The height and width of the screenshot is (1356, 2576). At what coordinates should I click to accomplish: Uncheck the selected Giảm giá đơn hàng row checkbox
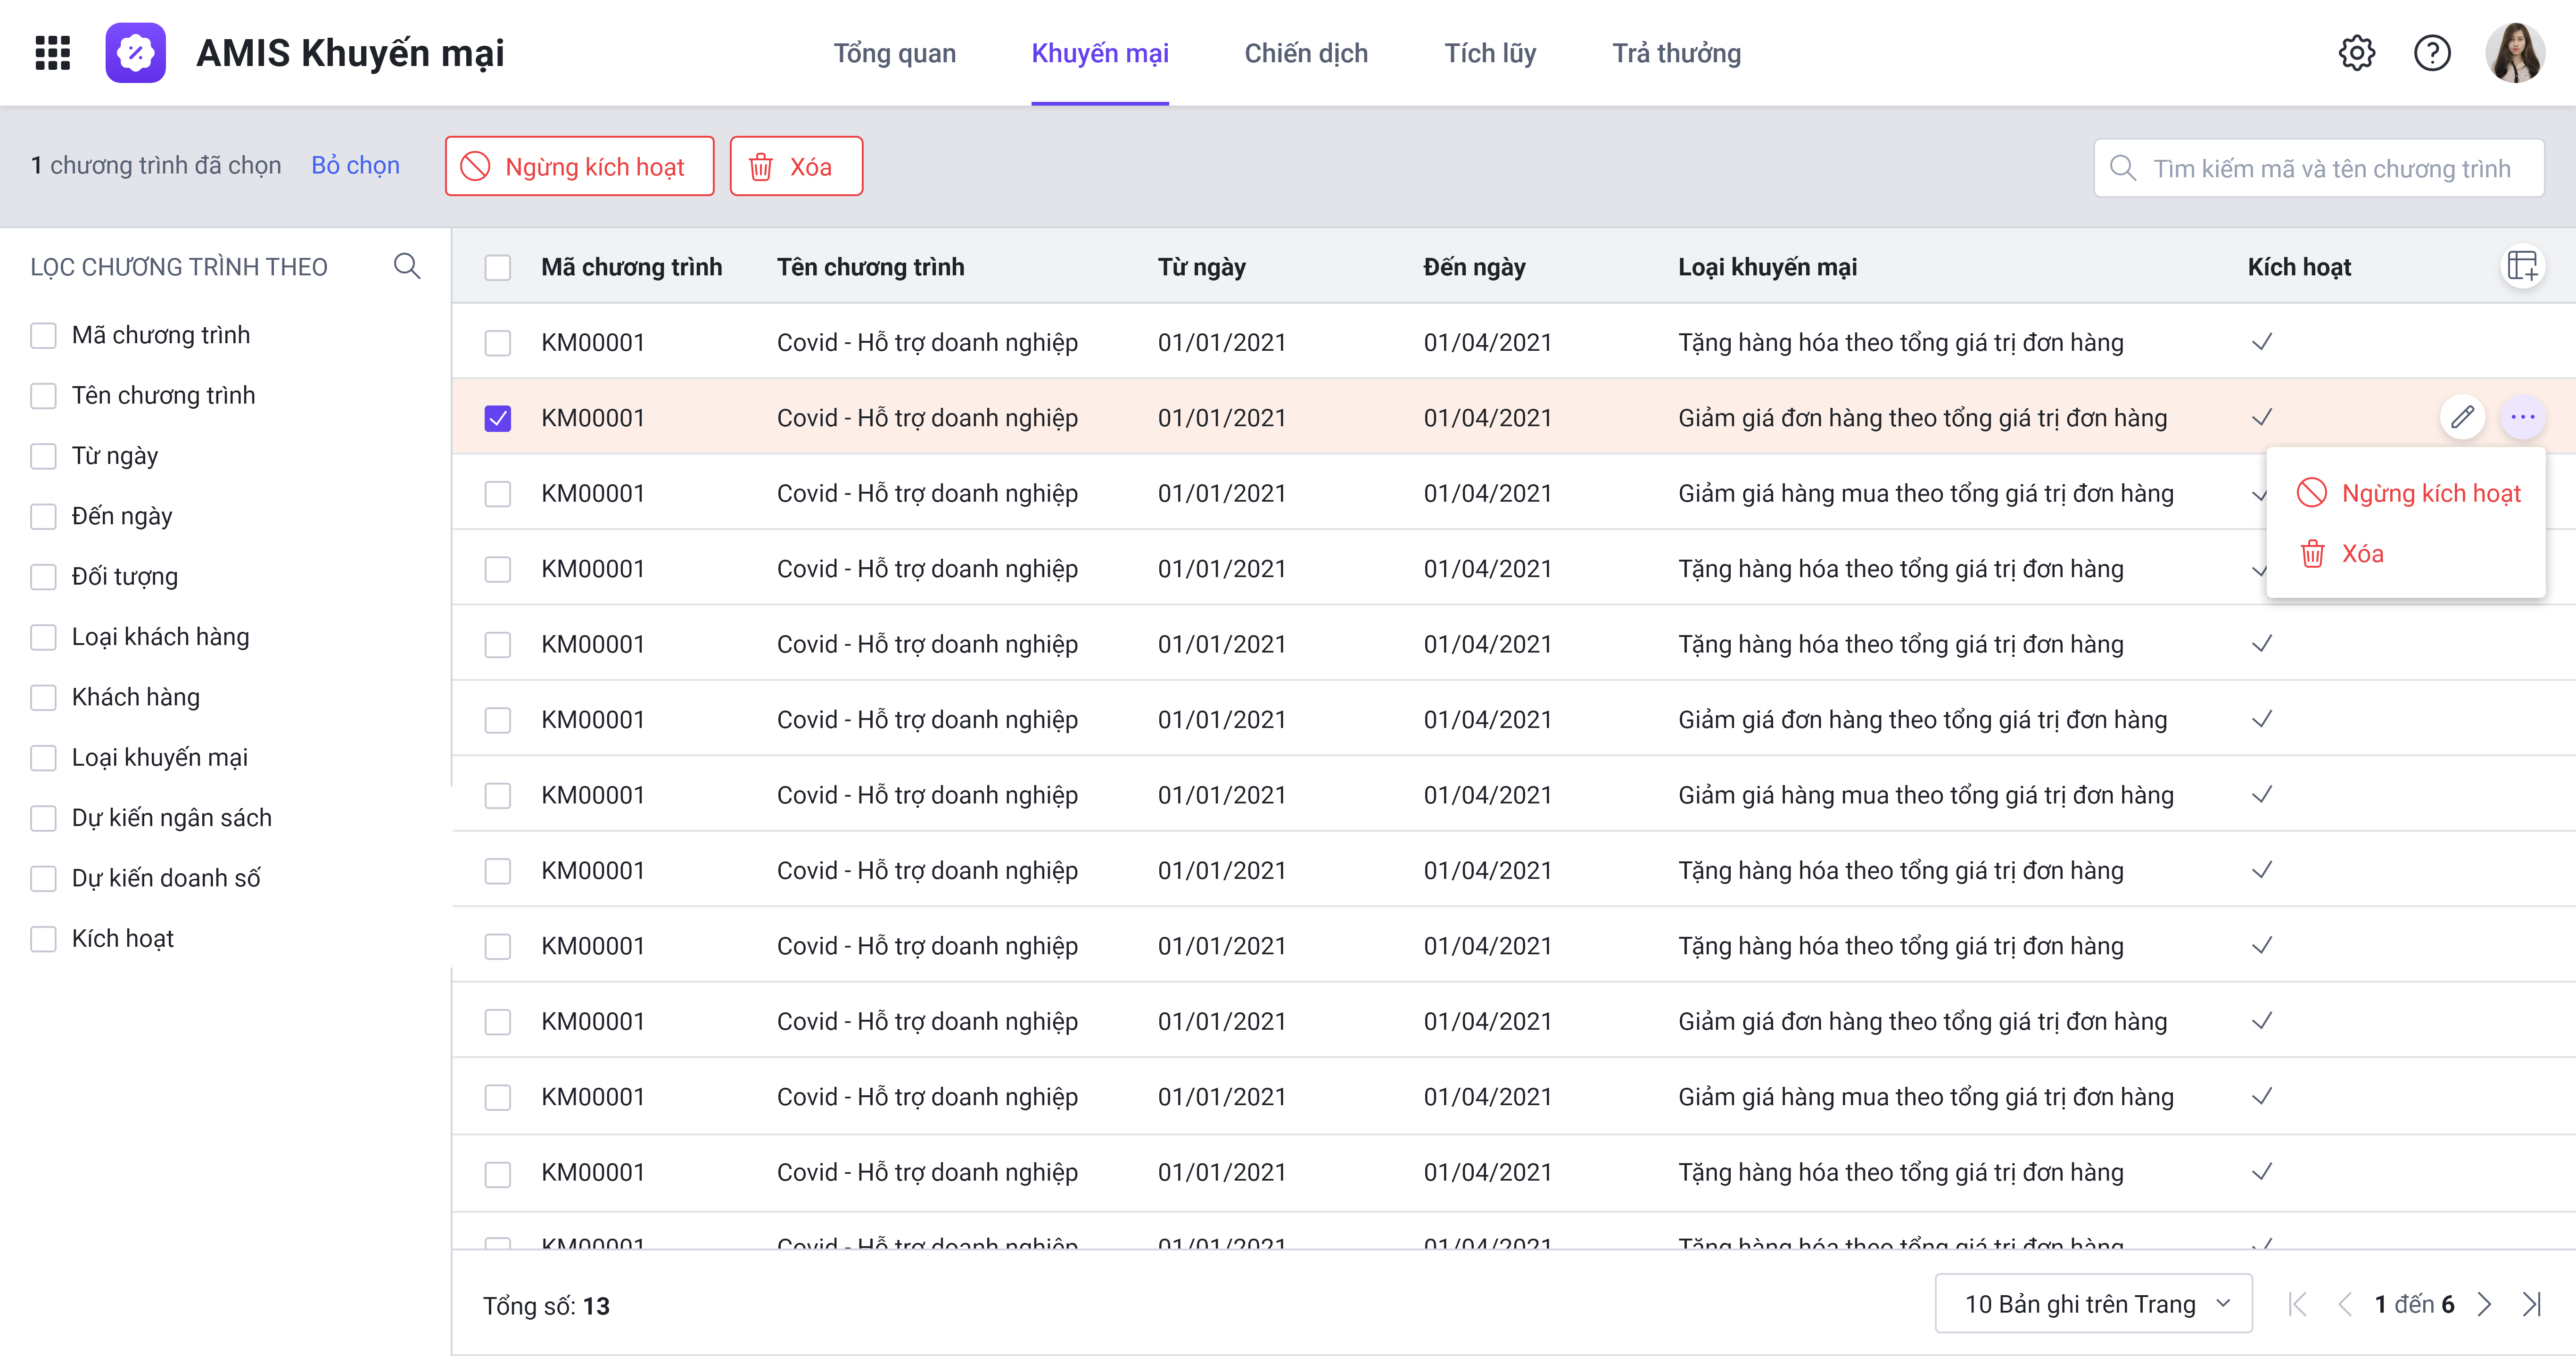(497, 418)
